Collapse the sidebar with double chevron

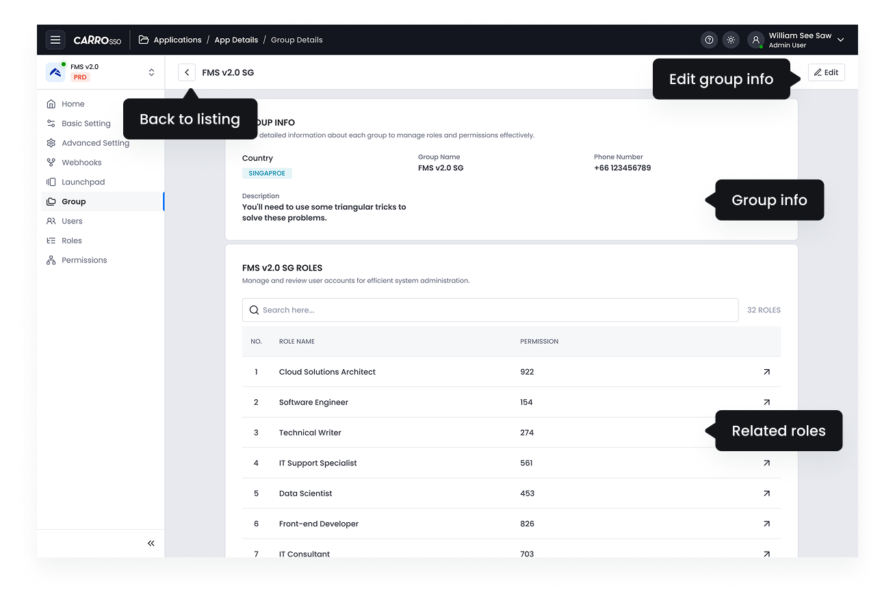[151, 543]
